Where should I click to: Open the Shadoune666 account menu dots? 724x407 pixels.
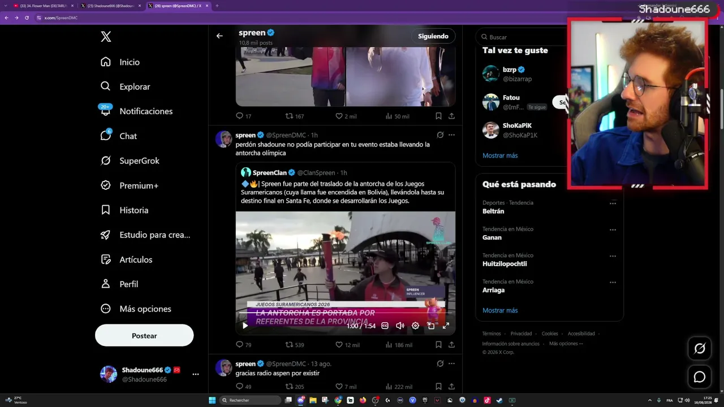pos(196,374)
